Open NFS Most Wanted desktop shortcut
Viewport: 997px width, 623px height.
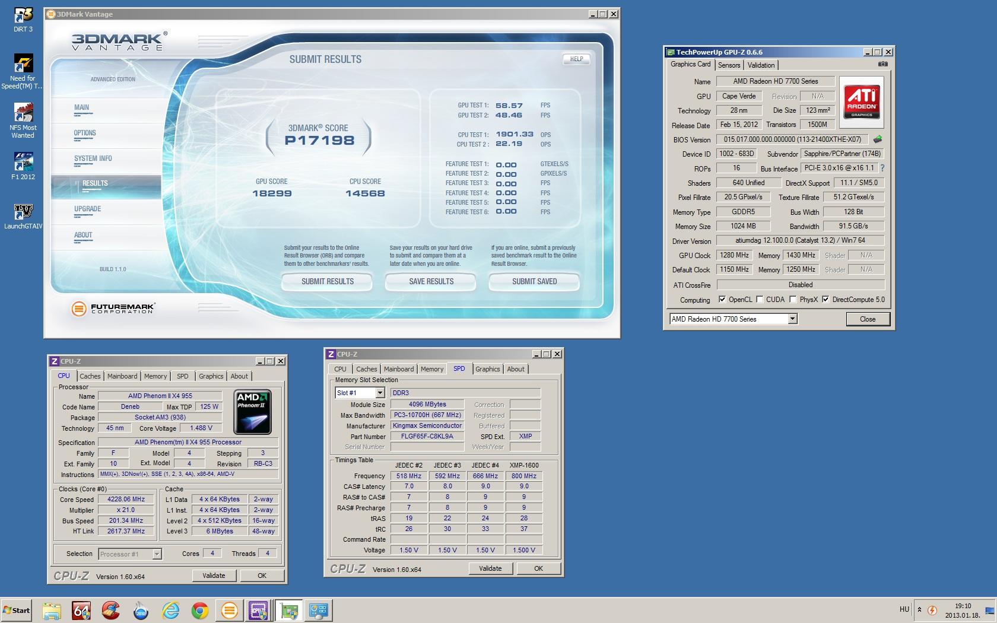[x=23, y=121]
